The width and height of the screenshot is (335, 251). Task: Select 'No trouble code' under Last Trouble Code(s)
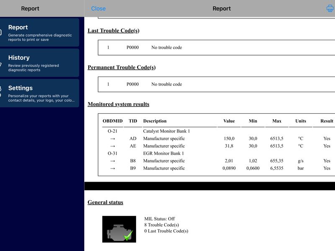(x=167, y=47)
